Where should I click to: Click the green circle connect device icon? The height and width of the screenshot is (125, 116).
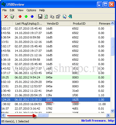[x=26, y=16]
